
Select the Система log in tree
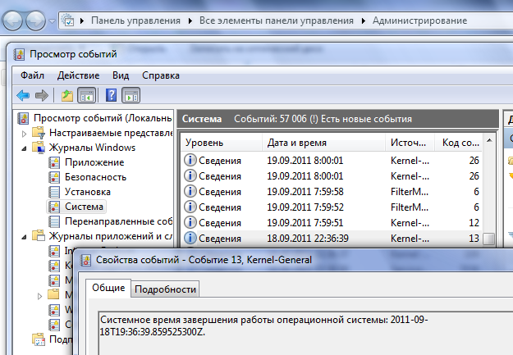point(85,207)
